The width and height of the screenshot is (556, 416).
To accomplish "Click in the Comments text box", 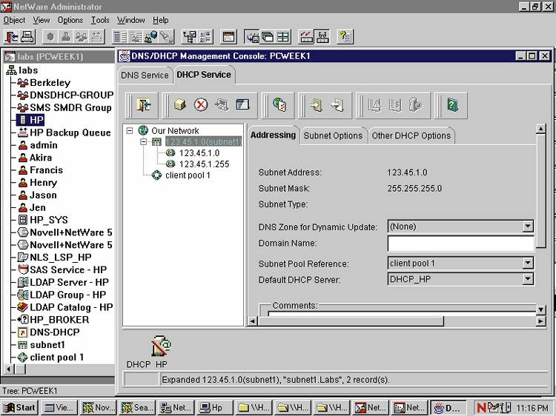I will pos(402,313).
